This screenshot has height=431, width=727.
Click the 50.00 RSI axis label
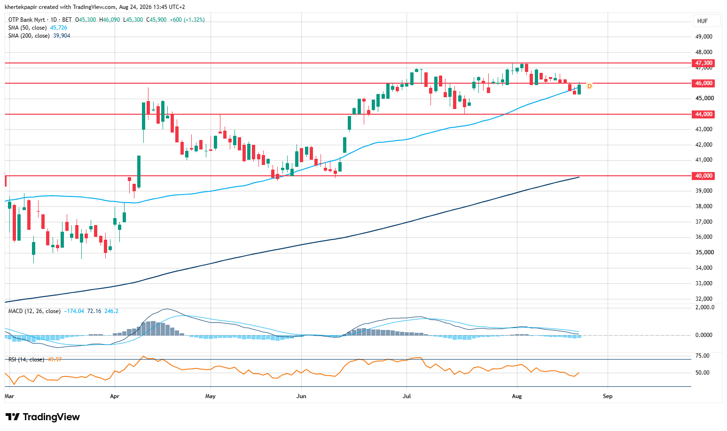click(x=703, y=373)
